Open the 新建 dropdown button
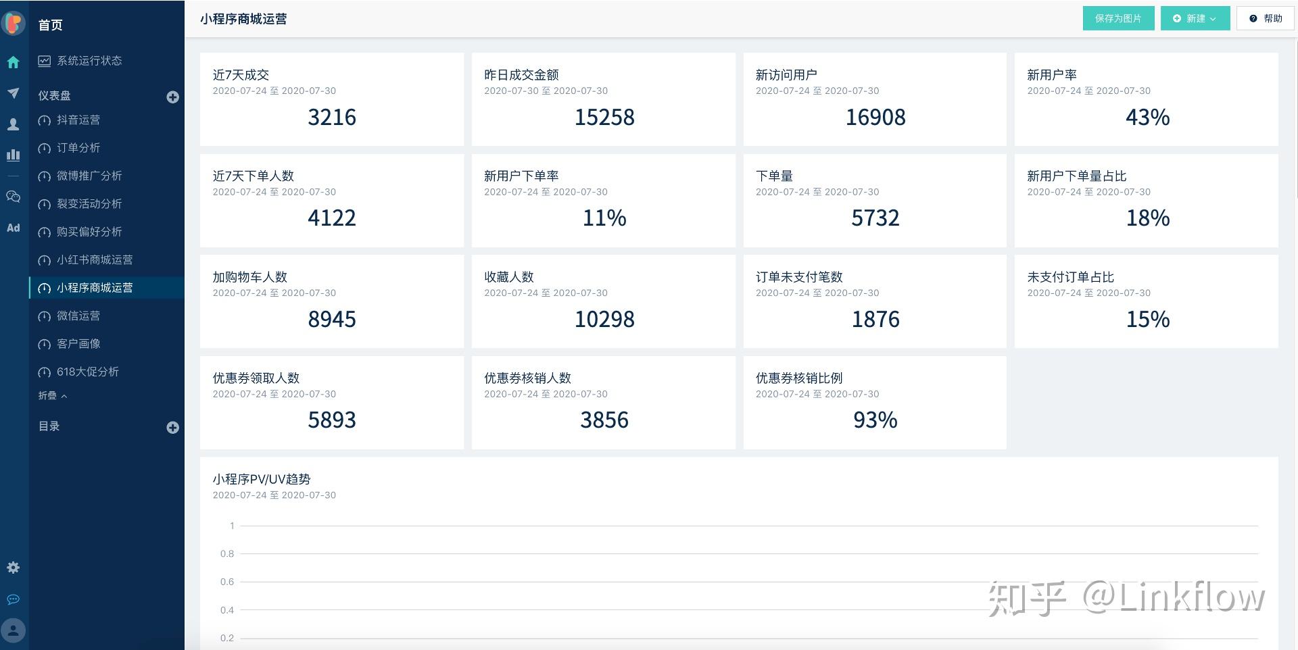 [1195, 18]
